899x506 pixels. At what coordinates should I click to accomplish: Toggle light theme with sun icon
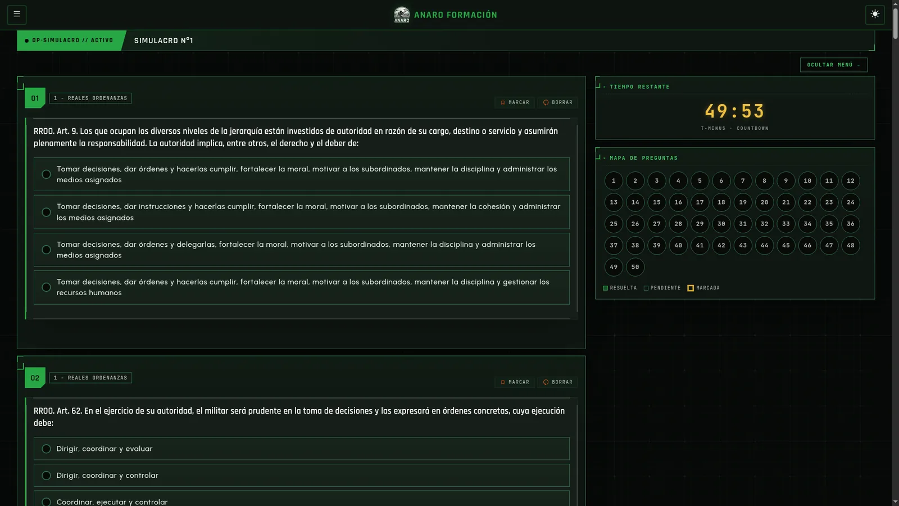point(875,15)
